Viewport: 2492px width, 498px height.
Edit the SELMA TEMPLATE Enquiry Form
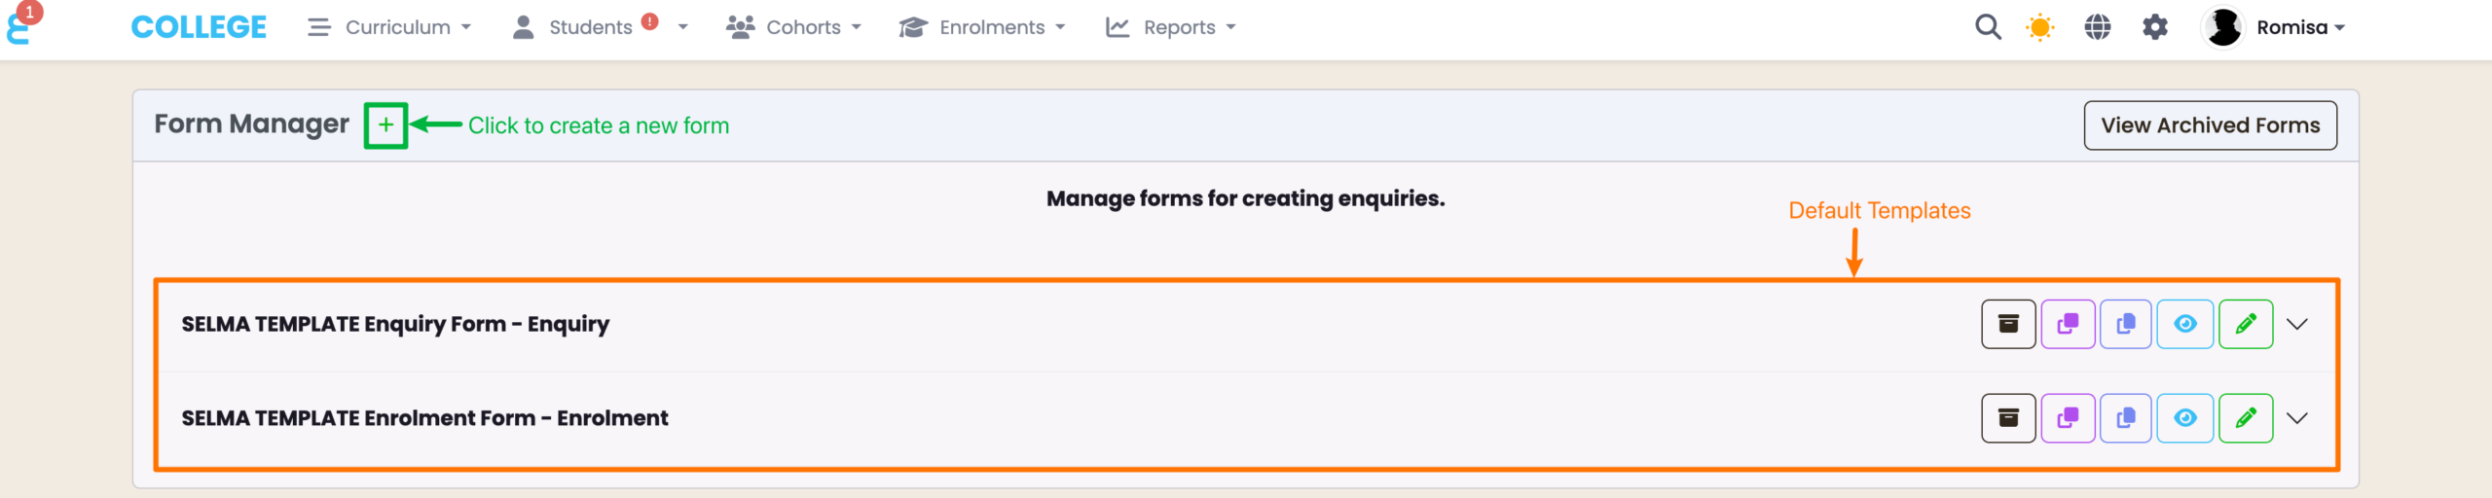tap(2246, 324)
